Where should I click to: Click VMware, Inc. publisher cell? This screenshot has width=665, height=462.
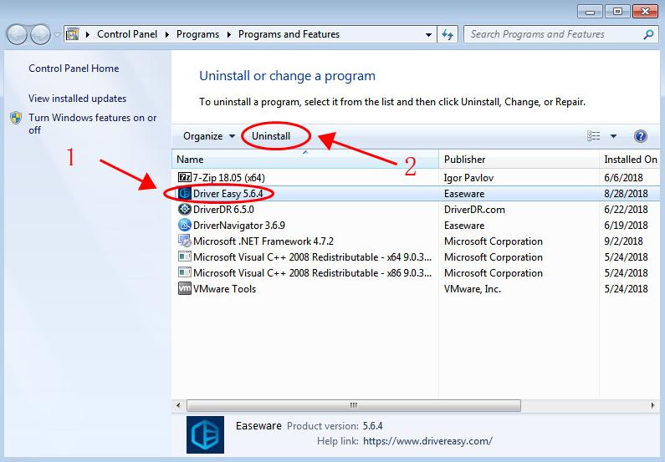tap(473, 289)
